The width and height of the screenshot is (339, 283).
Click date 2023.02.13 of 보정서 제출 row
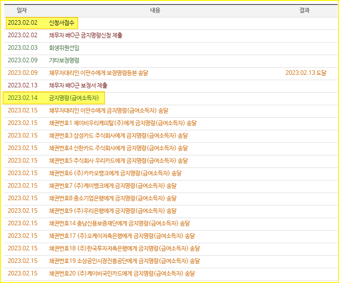(x=23, y=86)
